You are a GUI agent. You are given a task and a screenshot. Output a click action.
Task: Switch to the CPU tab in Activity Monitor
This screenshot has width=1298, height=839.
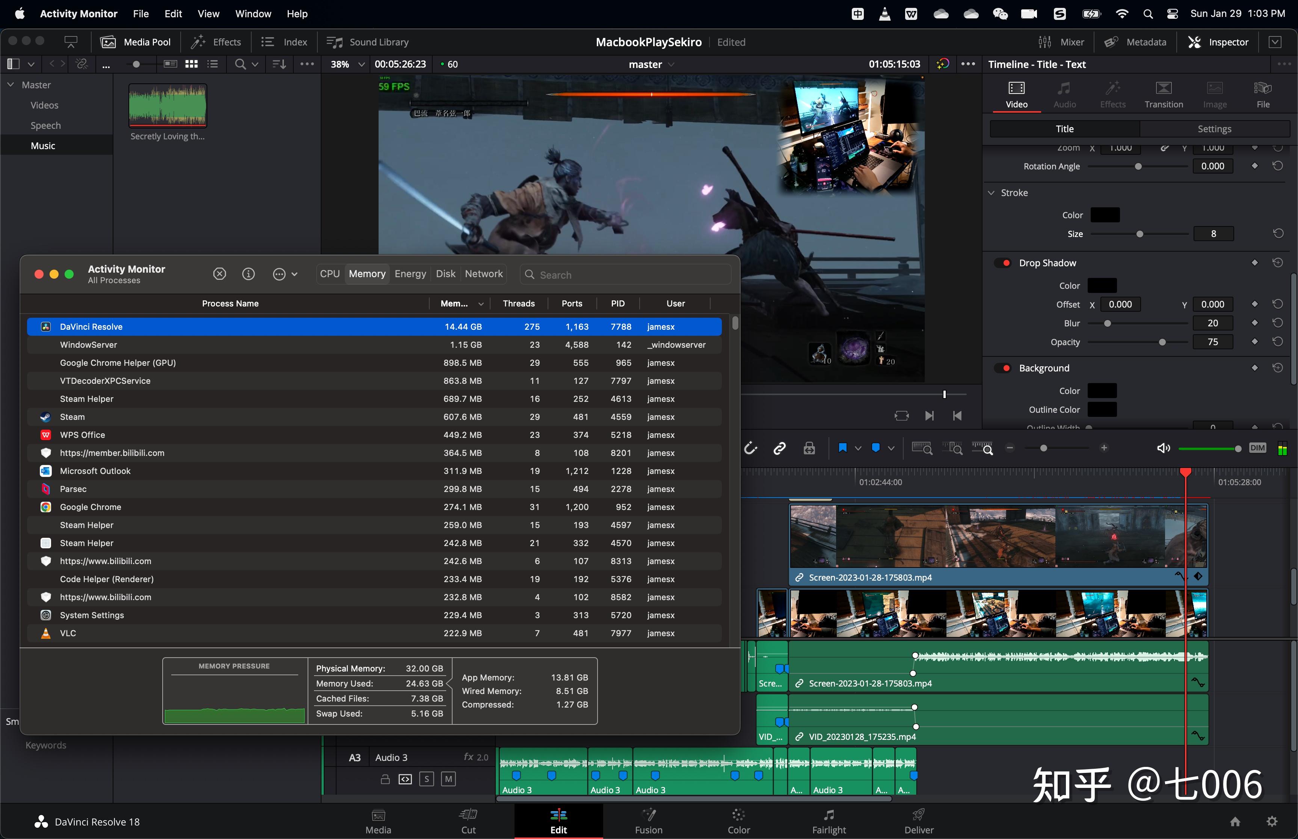point(329,274)
